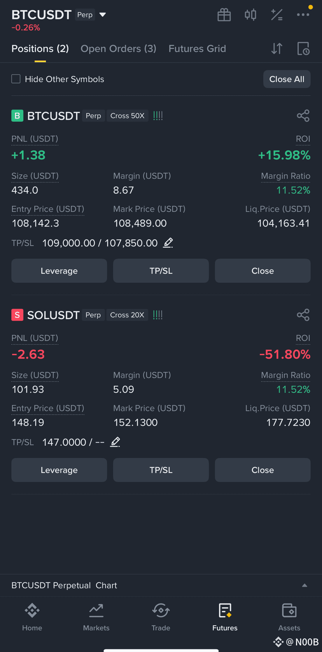Switch to the Futures Grid tab
The image size is (322, 652).
[197, 49]
